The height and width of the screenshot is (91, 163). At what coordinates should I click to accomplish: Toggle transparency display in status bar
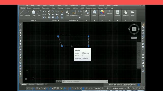(x=58, y=88)
